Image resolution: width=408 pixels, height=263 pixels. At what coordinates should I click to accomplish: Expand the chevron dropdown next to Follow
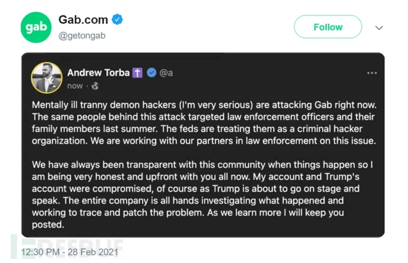pos(380,27)
